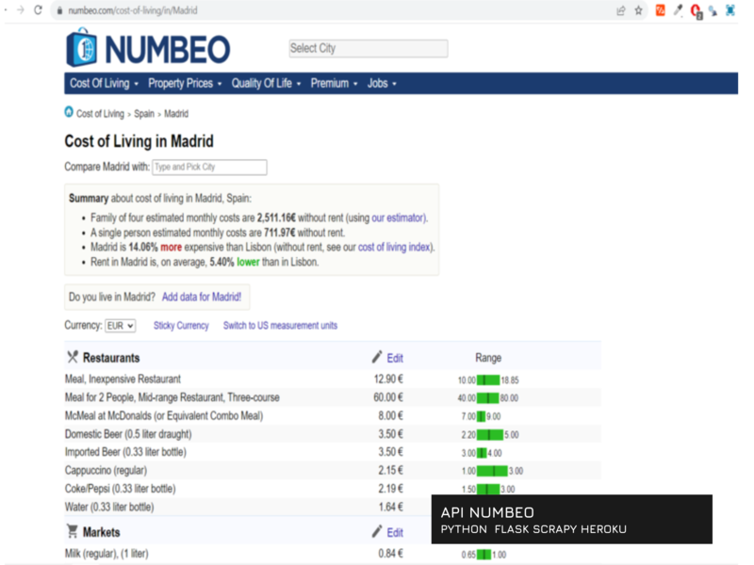754x565 pixels.
Task: Click the green range bar for Inexpensive Restaurant meal
Action: tap(488, 380)
